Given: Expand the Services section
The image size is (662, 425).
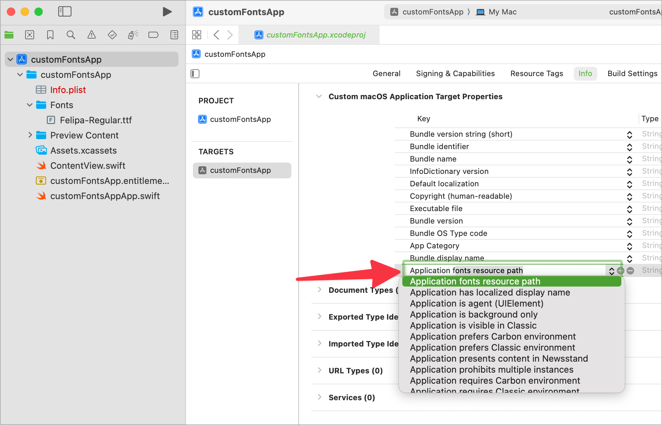Looking at the screenshot, I should point(320,397).
